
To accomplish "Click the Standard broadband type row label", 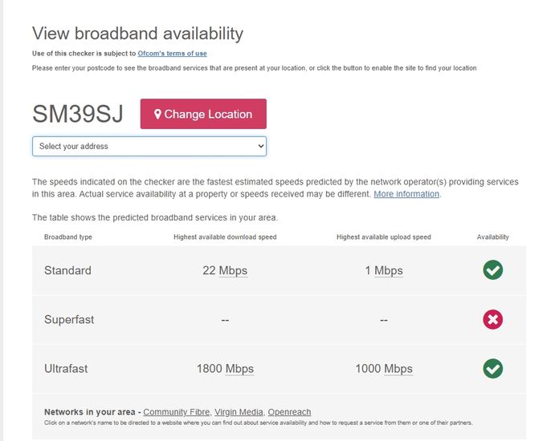I will (x=67, y=271).
